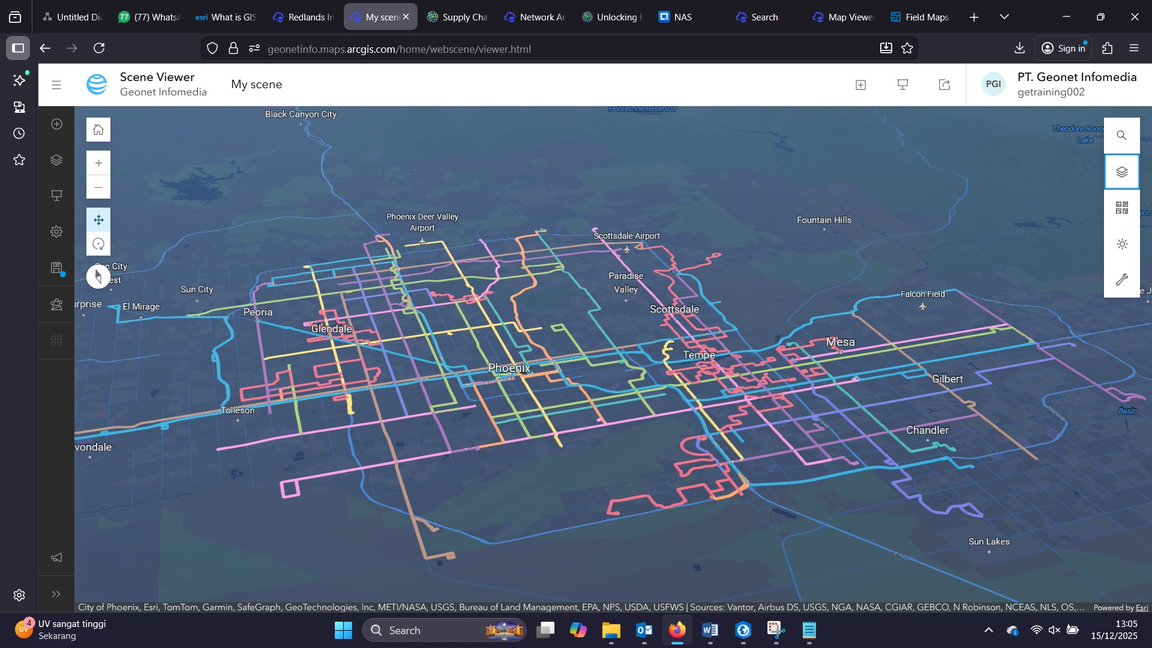The width and height of the screenshot is (1152, 648).
Task: Open the scene search magnifier tool
Action: click(x=1121, y=136)
